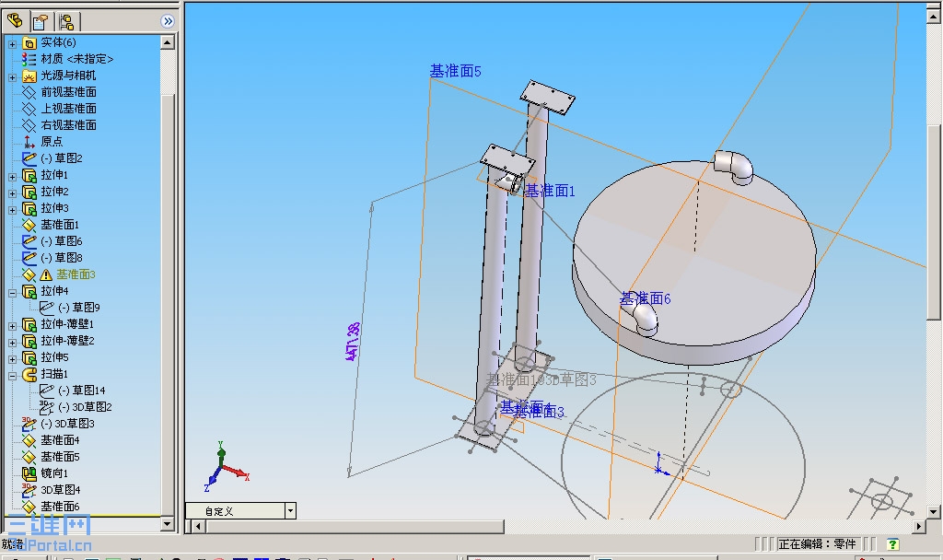The width and height of the screenshot is (943, 560).
Task: Expand the 拉伸3 feature node
Action: point(12,210)
